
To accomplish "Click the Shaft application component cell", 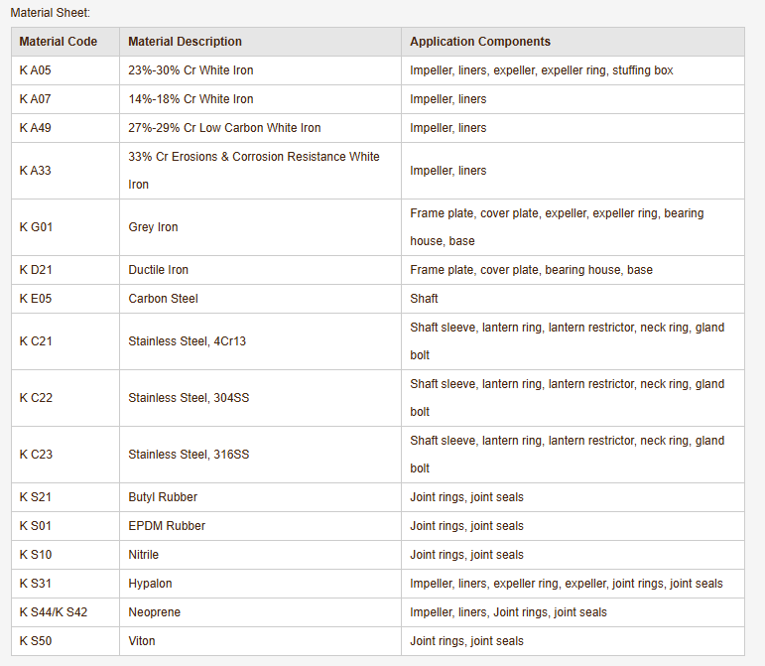I will [424, 299].
